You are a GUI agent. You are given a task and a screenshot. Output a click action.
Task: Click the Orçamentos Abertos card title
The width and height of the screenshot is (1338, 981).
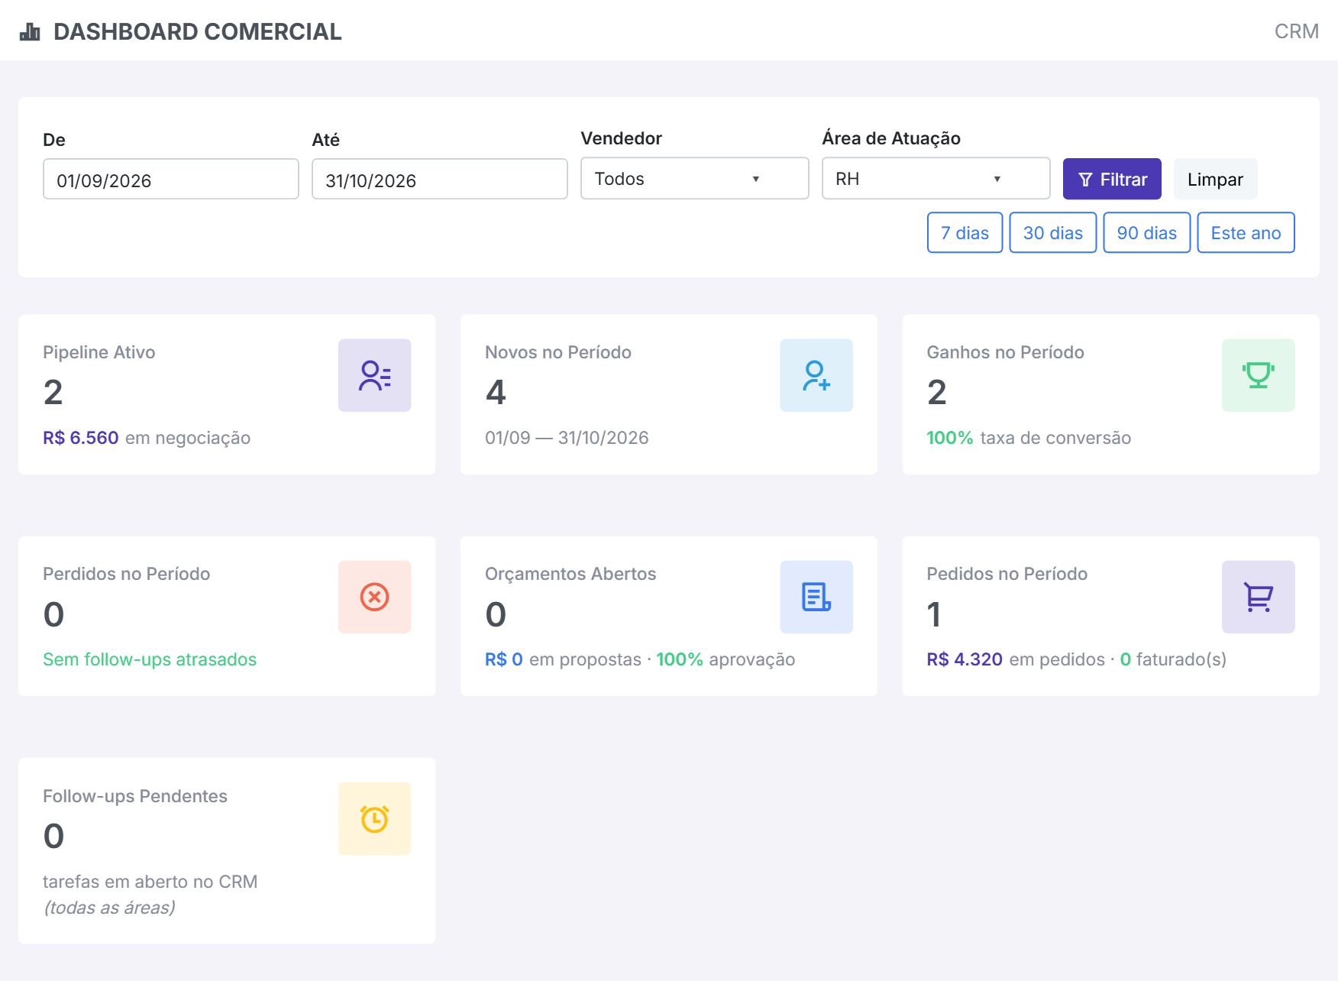click(x=570, y=574)
